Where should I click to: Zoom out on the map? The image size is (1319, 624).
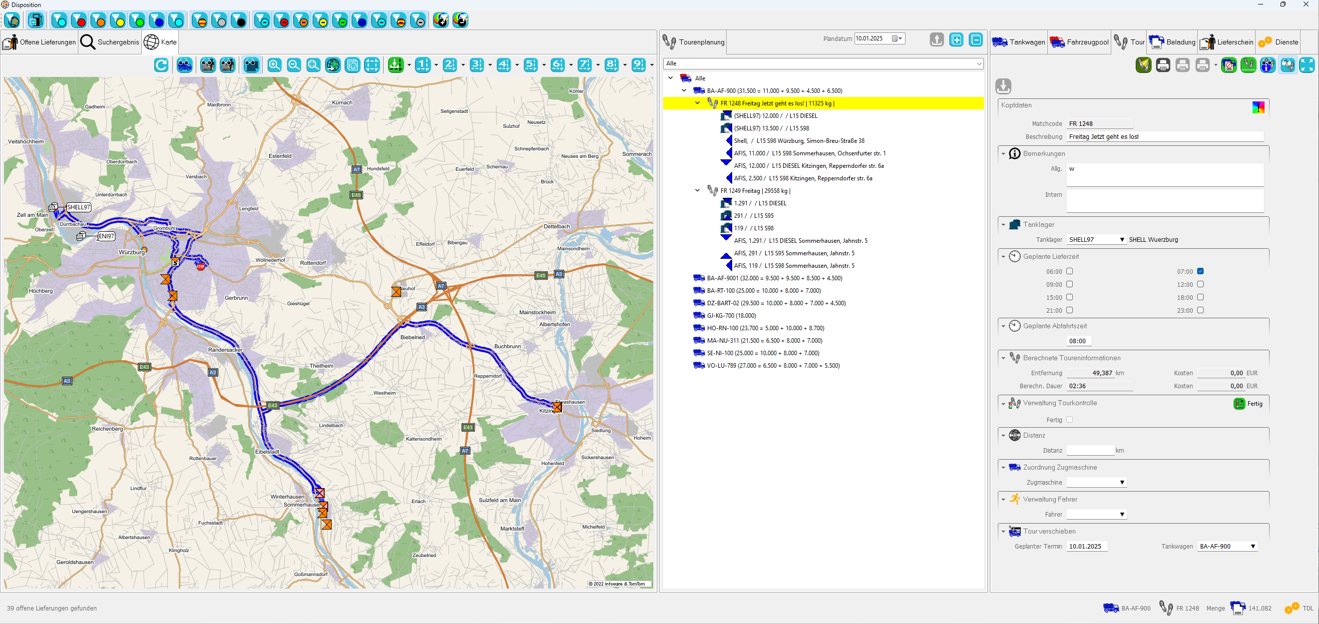click(294, 65)
